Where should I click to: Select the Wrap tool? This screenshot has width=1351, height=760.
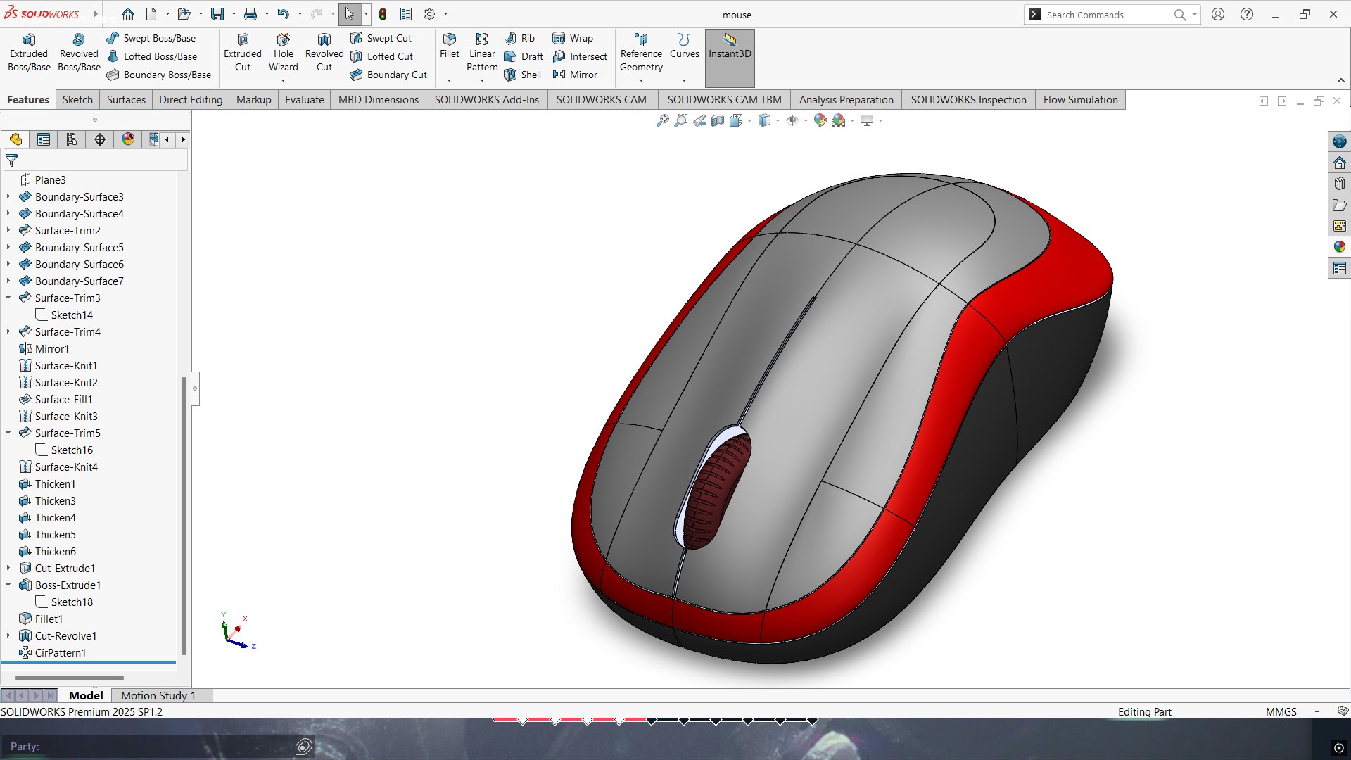[x=573, y=38]
